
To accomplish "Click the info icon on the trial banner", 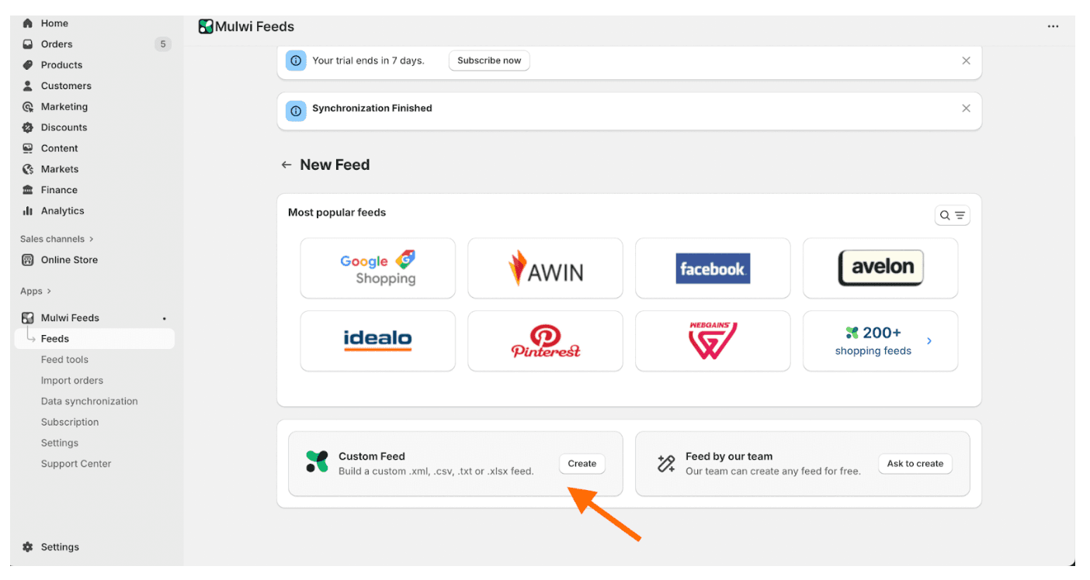I will pyautogui.click(x=296, y=60).
